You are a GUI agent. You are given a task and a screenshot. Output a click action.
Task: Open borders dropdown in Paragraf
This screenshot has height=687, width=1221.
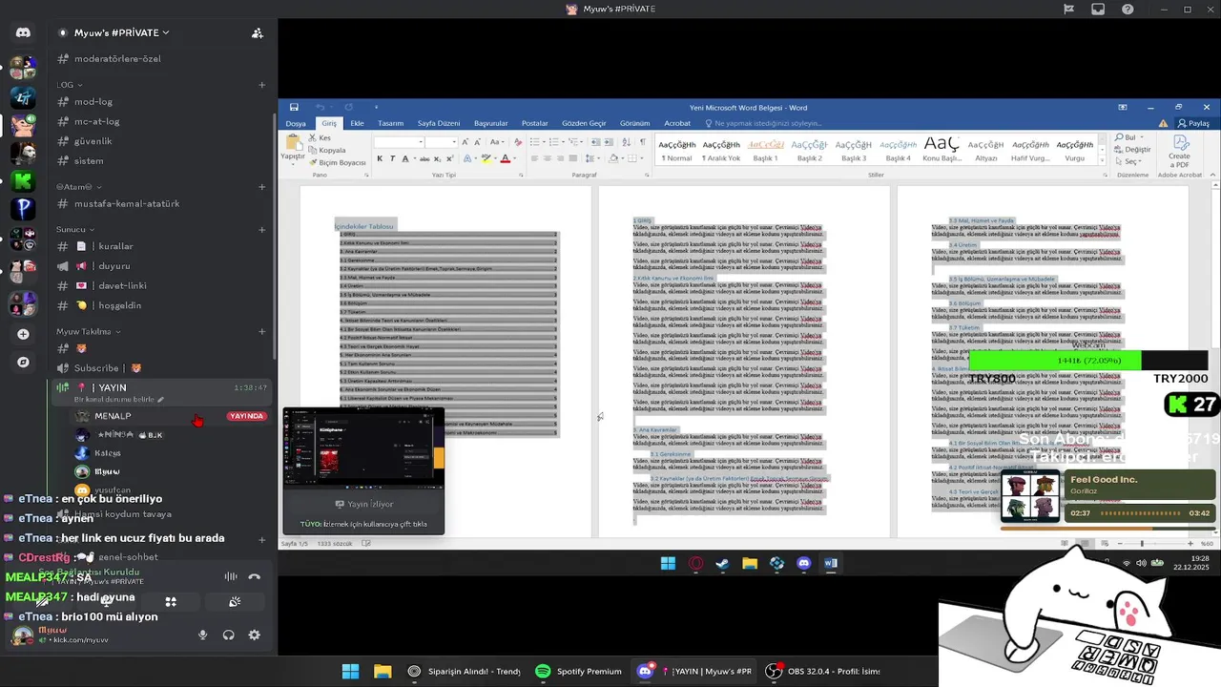[636, 158]
